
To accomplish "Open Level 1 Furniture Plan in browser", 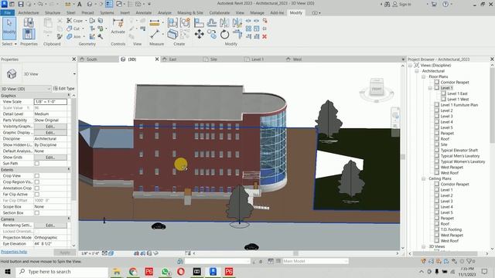I will coord(459,105).
